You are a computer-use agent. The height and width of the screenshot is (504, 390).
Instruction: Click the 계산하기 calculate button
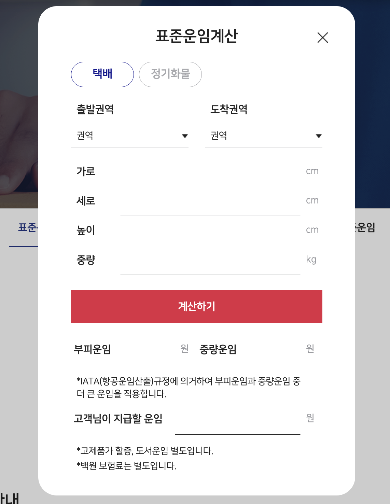coord(196,306)
